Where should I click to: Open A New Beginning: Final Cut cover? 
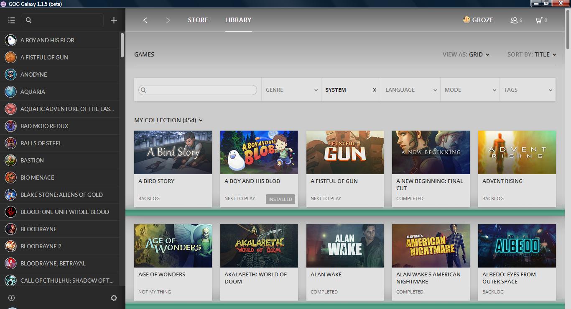[x=431, y=152]
